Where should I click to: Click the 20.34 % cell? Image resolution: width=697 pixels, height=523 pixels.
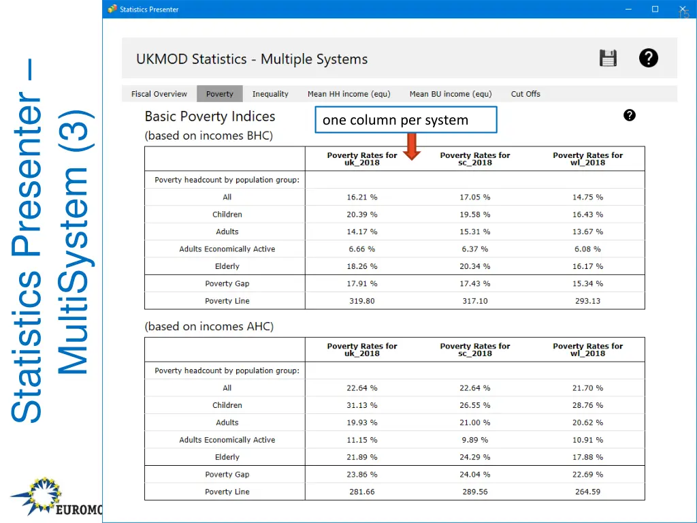[x=474, y=266]
